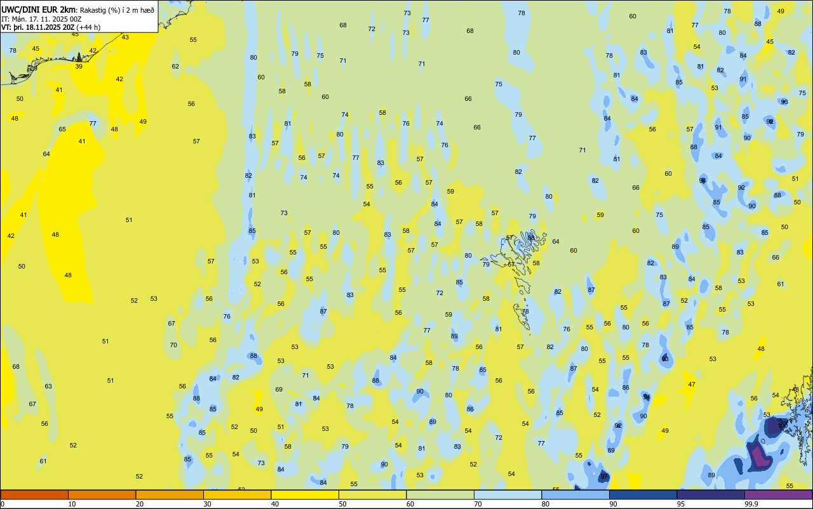Click the purple 99.9+ legend swatch
This screenshot has width=813, height=509.
[778, 494]
